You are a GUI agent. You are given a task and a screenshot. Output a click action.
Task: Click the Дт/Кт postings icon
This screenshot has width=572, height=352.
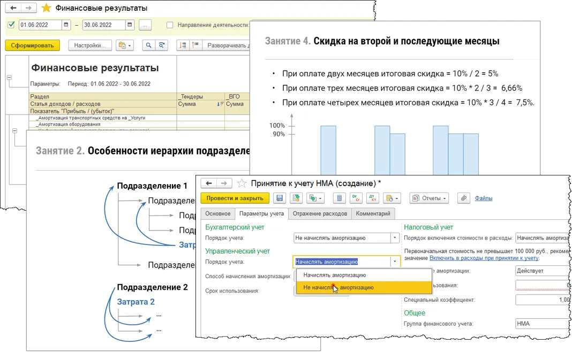click(371, 198)
